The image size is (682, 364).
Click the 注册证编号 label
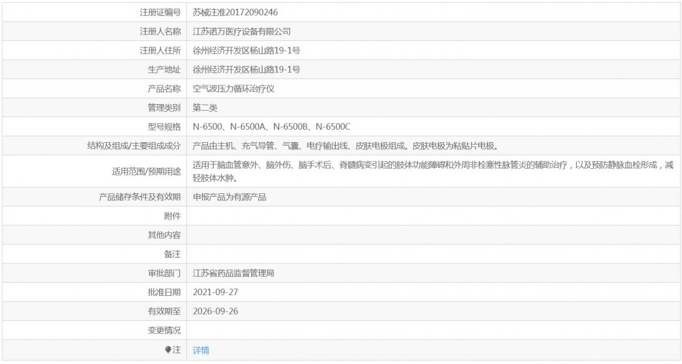tap(160, 12)
